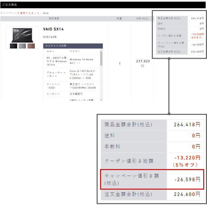Open the campaign (詳細) details link

coord(46,13)
